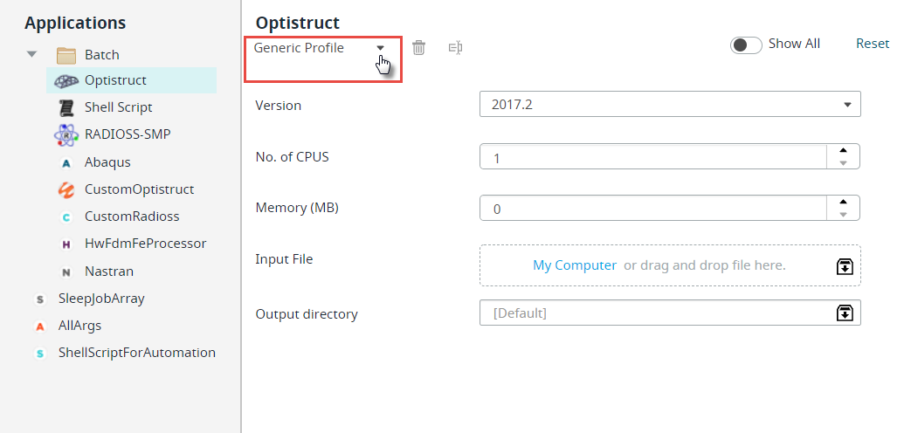Browse server files for Input File
Viewport: 904px width, 433px height.
point(845,266)
